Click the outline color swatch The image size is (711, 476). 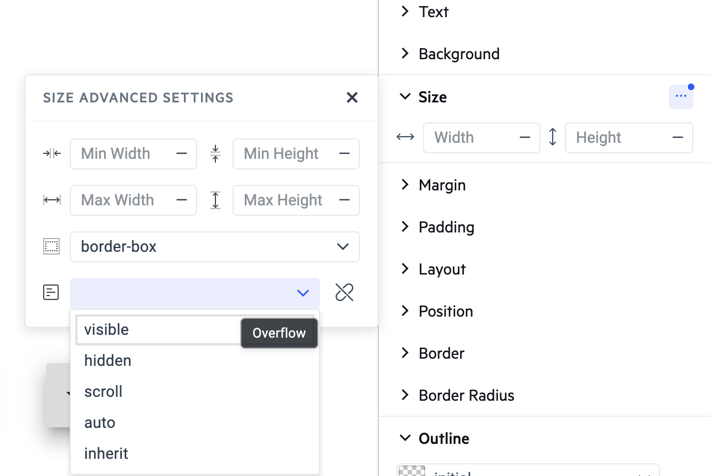tap(411, 471)
